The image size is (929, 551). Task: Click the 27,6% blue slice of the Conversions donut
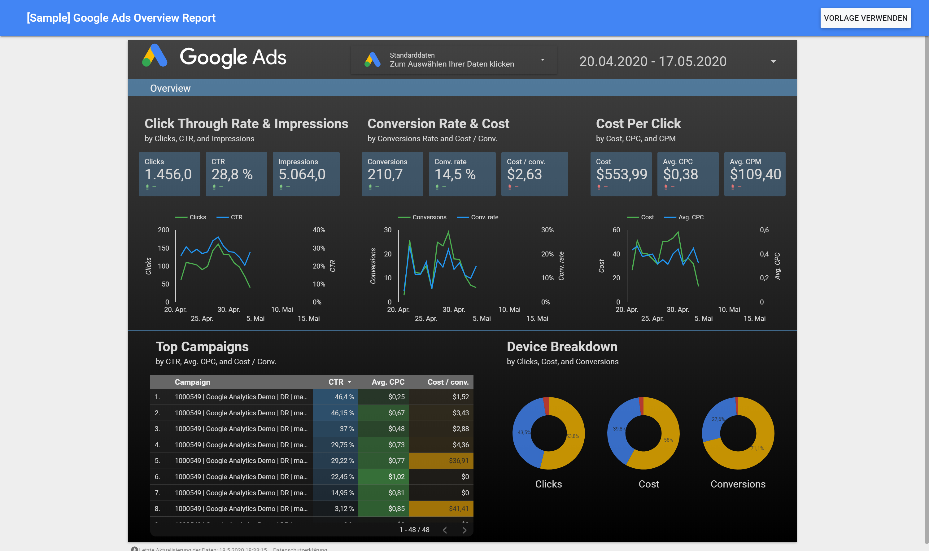(x=717, y=419)
